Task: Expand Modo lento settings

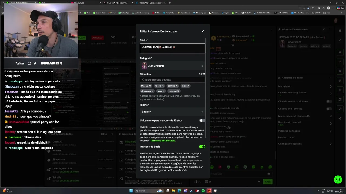Action: [331, 86]
